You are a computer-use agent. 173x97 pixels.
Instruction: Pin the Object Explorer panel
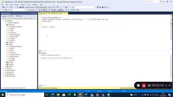(x=34, y=13)
